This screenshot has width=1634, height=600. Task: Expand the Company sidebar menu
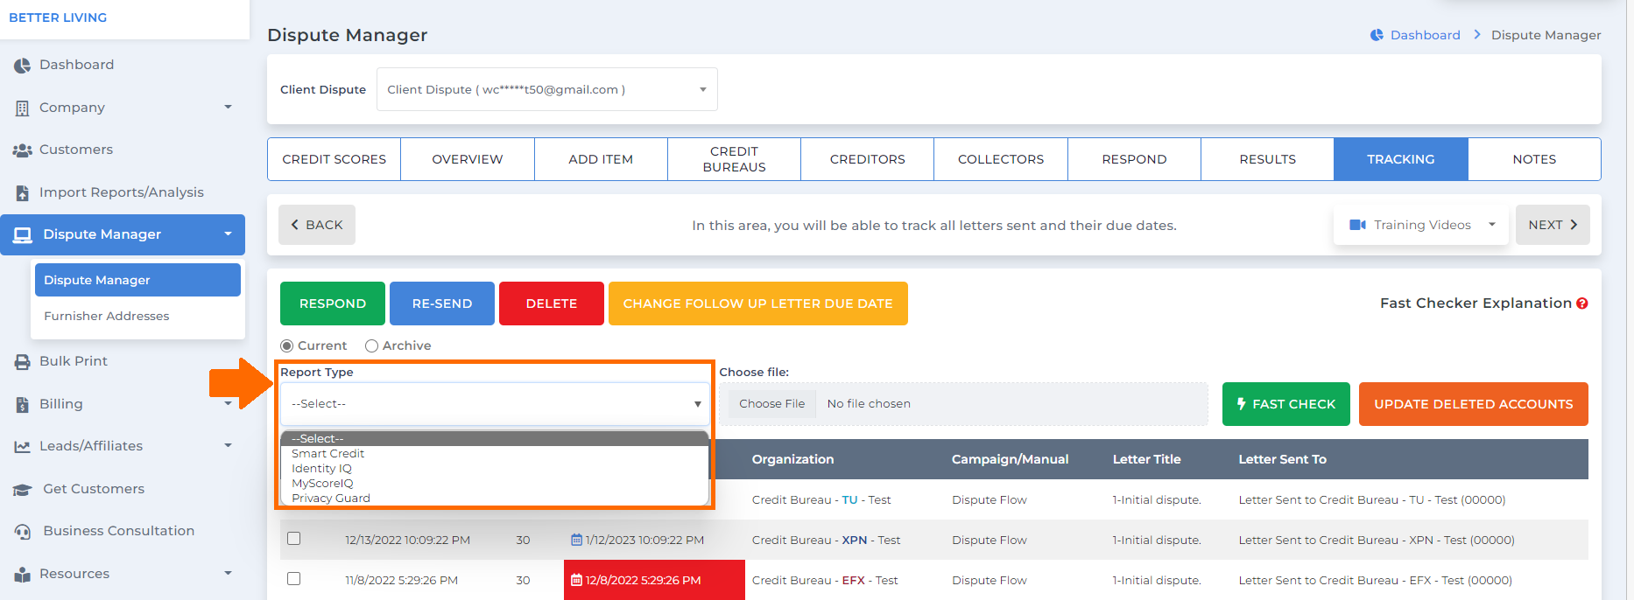(123, 108)
